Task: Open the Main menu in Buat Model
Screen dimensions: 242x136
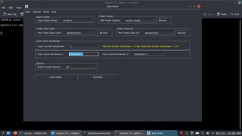Action: [x=28, y=12]
